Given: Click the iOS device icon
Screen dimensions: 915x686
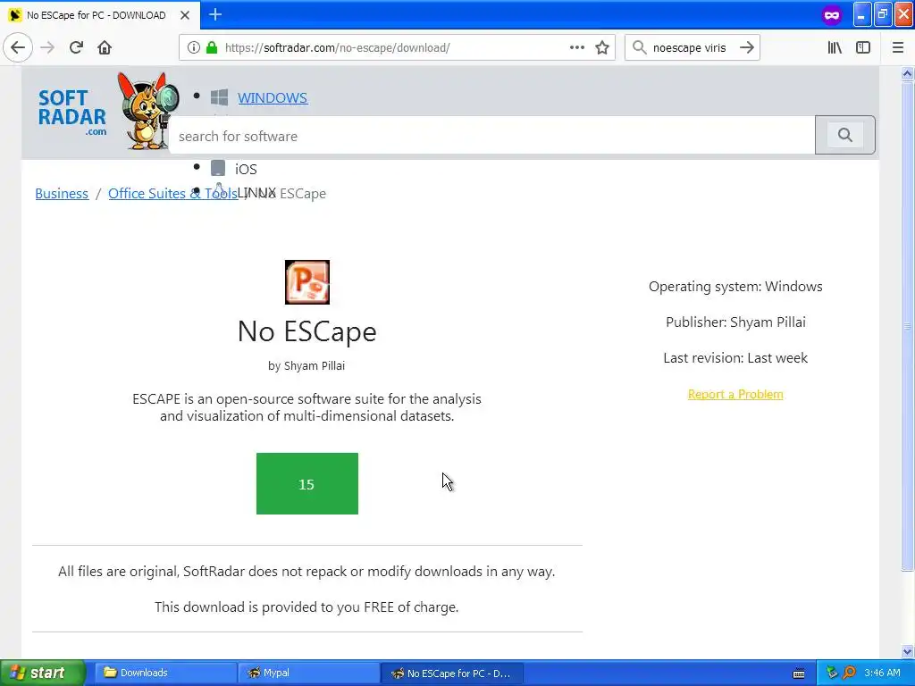Looking at the screenshot, I should [218, 168].
